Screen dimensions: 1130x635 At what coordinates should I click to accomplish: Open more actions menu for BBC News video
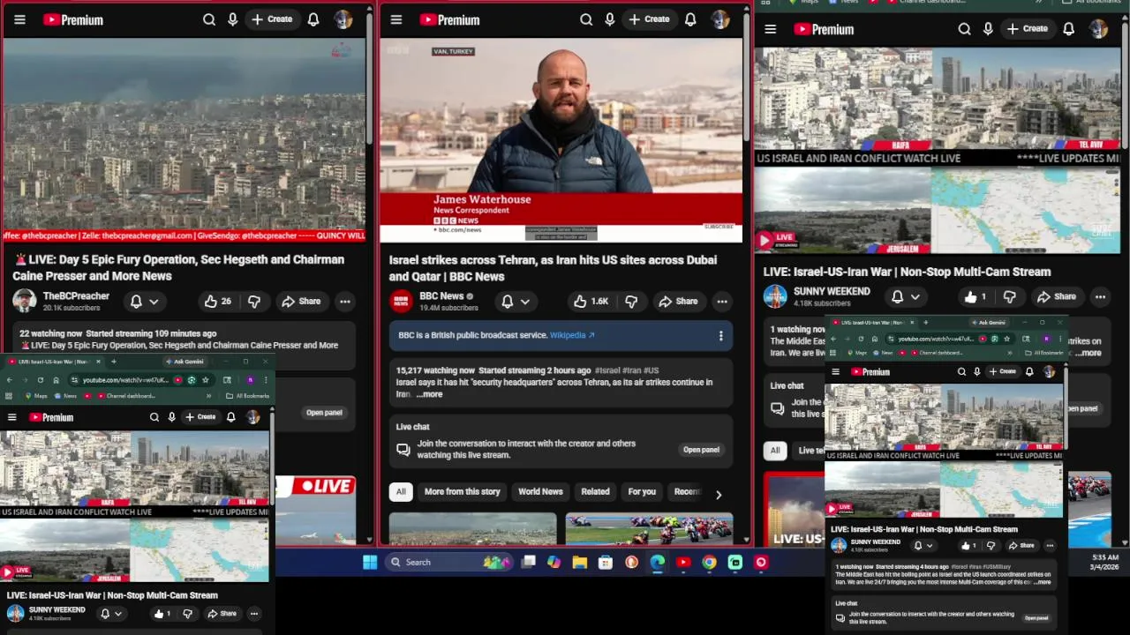(x=722, y=301)
